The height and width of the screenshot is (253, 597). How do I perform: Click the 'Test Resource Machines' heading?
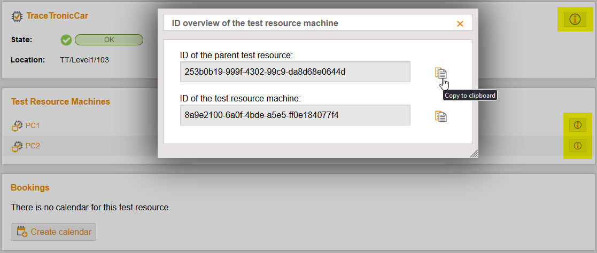[x=60, y=101]
